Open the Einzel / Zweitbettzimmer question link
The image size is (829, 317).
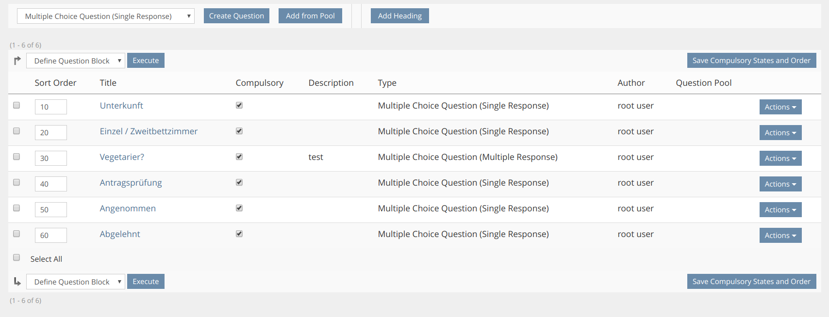click(149, 131)
